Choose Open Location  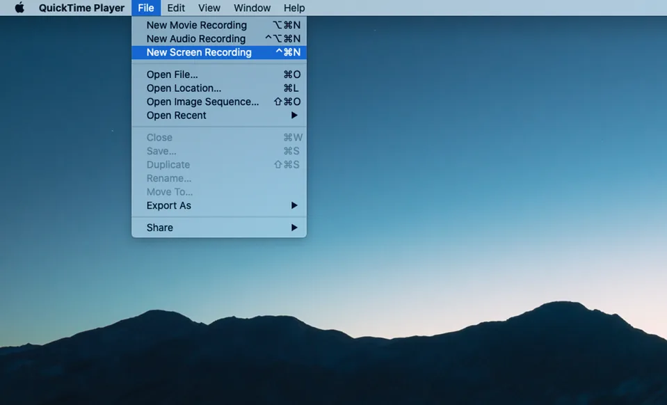click(x=184, y=88)
